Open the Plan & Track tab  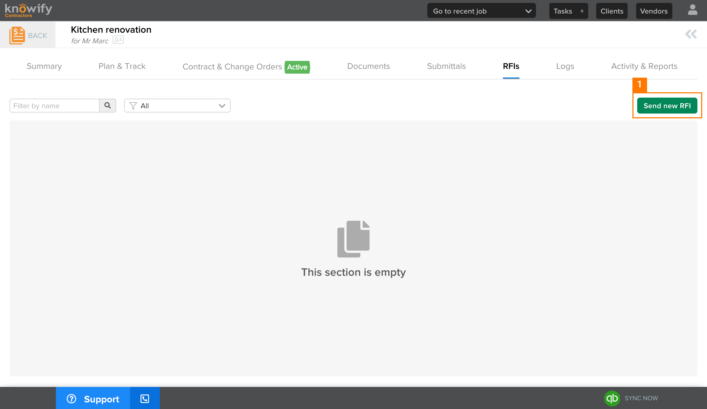[x=122, y=66]
